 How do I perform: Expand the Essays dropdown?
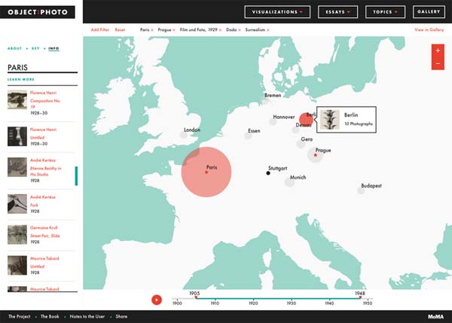pyautogui.click(x=337, y=12)
